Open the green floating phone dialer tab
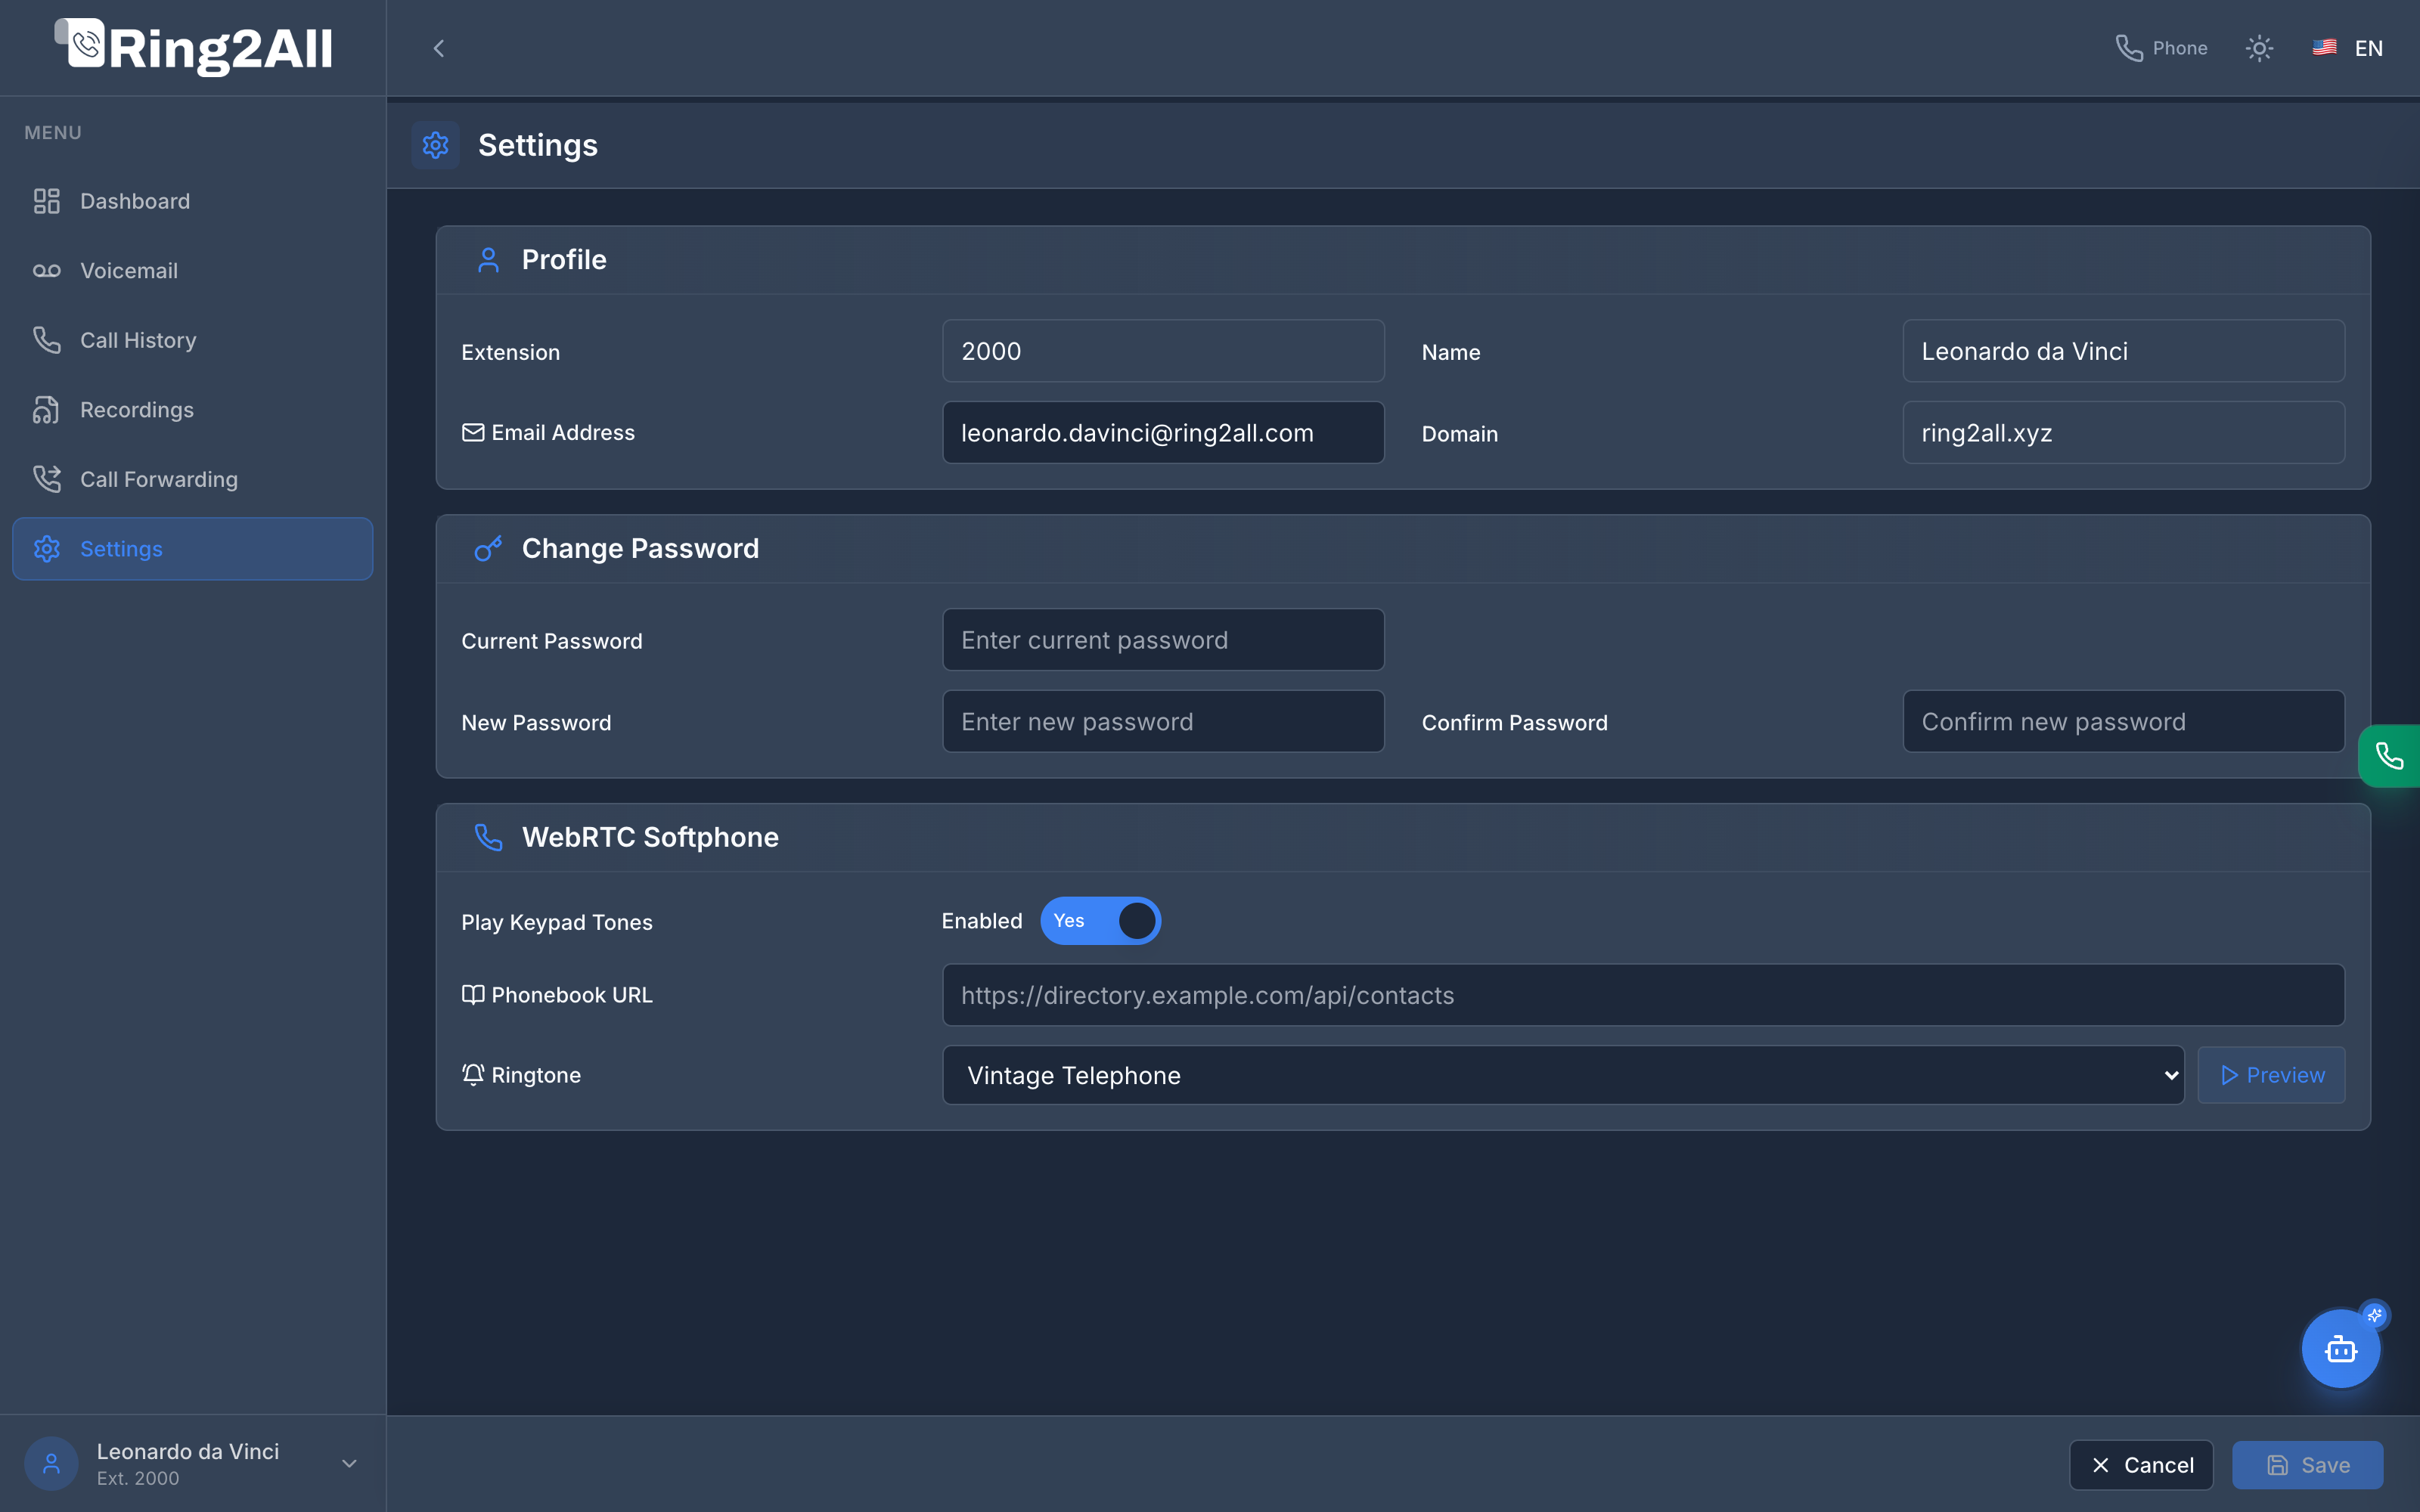The image size is (2420, 1512). (2390, 756)
